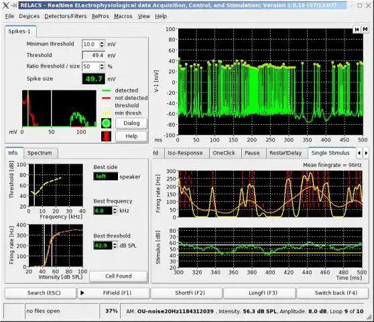Select the Single Stimulus tab
Screen dimensions: 374x322
(331, 153)
